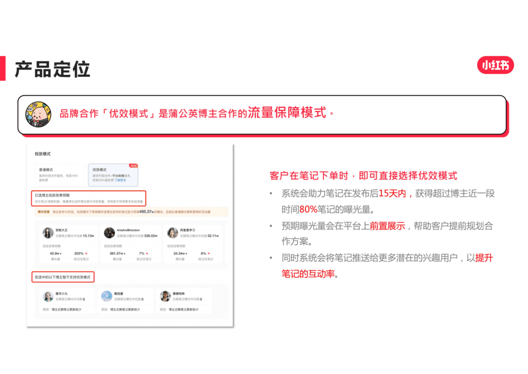Click the 流量保障模式 highlighted phrase

287,112
